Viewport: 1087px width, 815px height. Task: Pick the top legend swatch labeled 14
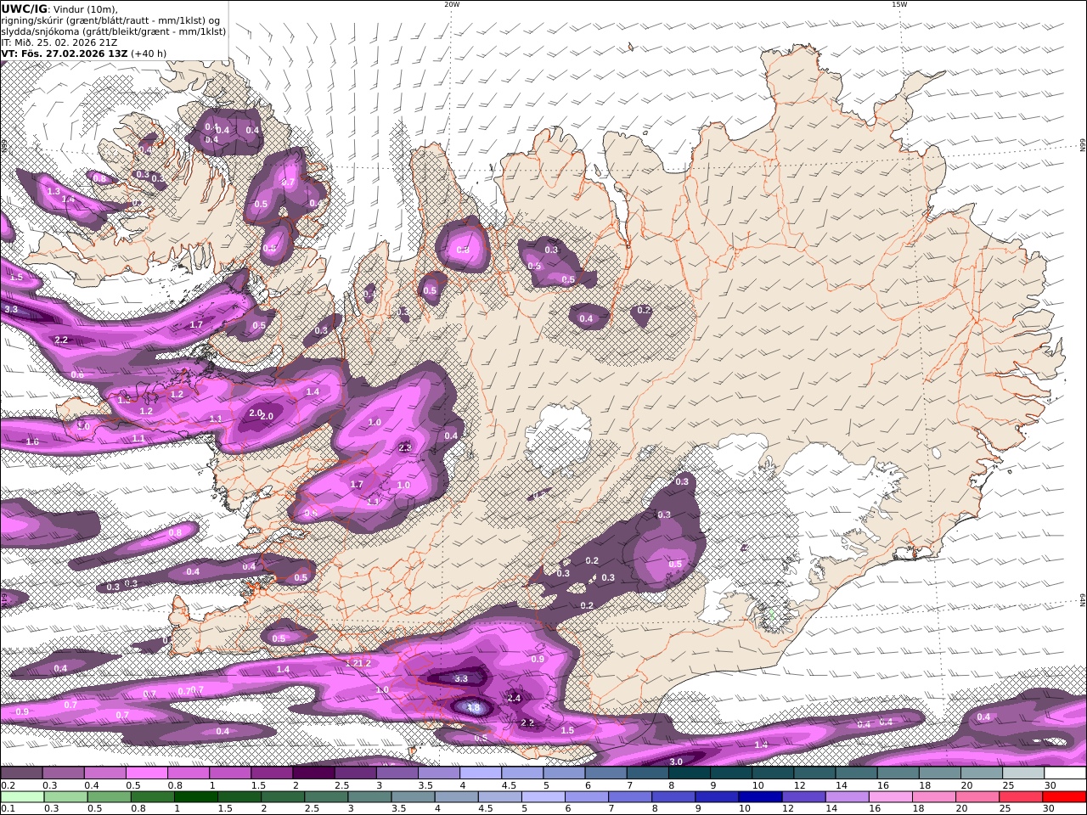(855, 773)
